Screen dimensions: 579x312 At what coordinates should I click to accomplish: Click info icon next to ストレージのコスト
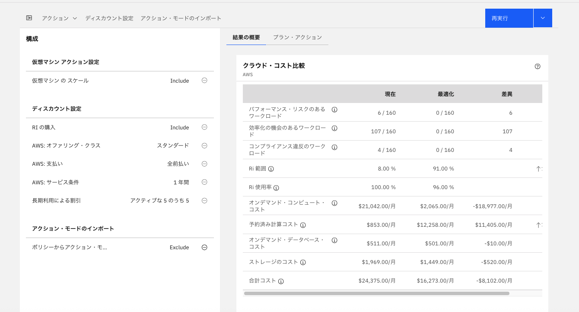coord(303,262)
